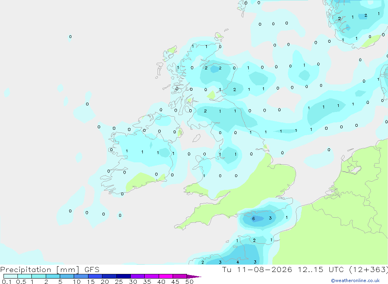Click the '4' value on the bottom map edge
The height and width of the screenshot is (284, 388).
coord(237,262)
